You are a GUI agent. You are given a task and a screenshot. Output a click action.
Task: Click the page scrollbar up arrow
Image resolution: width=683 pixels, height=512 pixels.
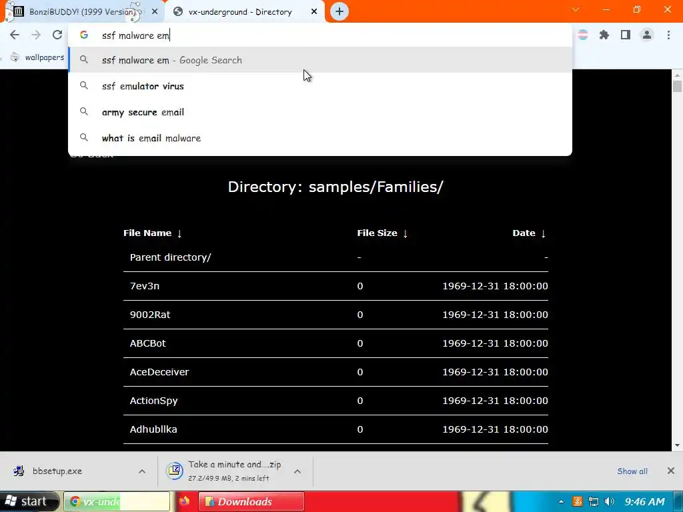678,75
